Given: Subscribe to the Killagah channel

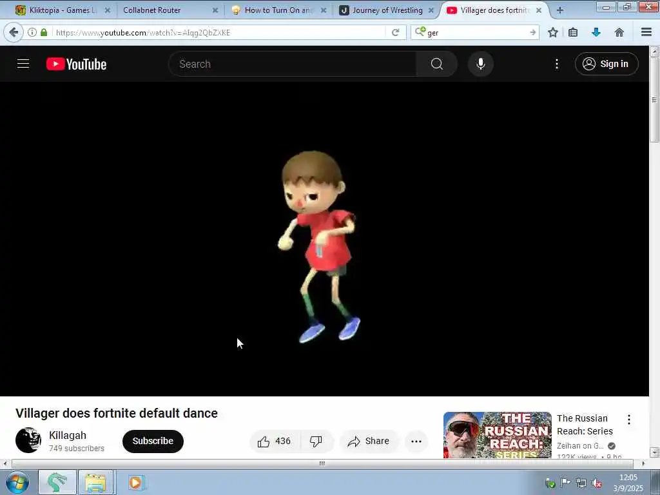Looking at the screenshot, I should click(x=153, y=441).
